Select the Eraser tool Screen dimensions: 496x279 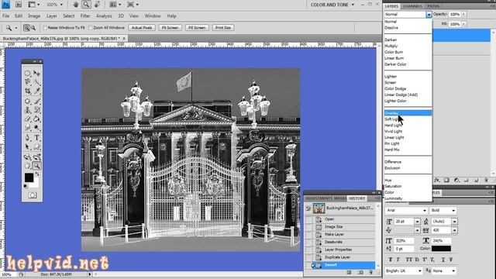28,119
